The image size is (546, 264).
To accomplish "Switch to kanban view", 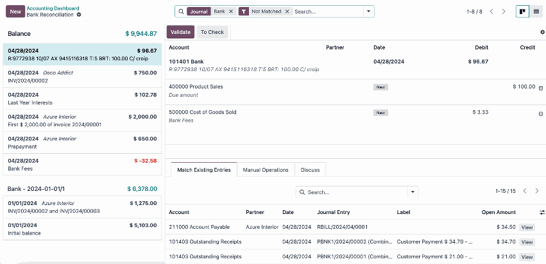I will [522, 12].
